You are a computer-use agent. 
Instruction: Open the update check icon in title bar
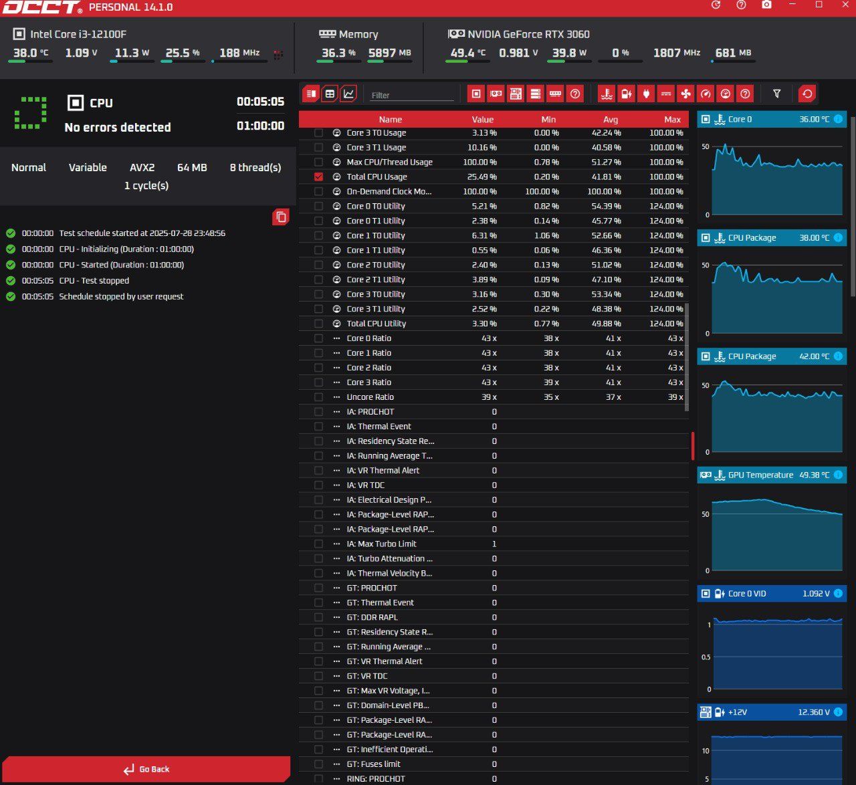coord(716,5)
